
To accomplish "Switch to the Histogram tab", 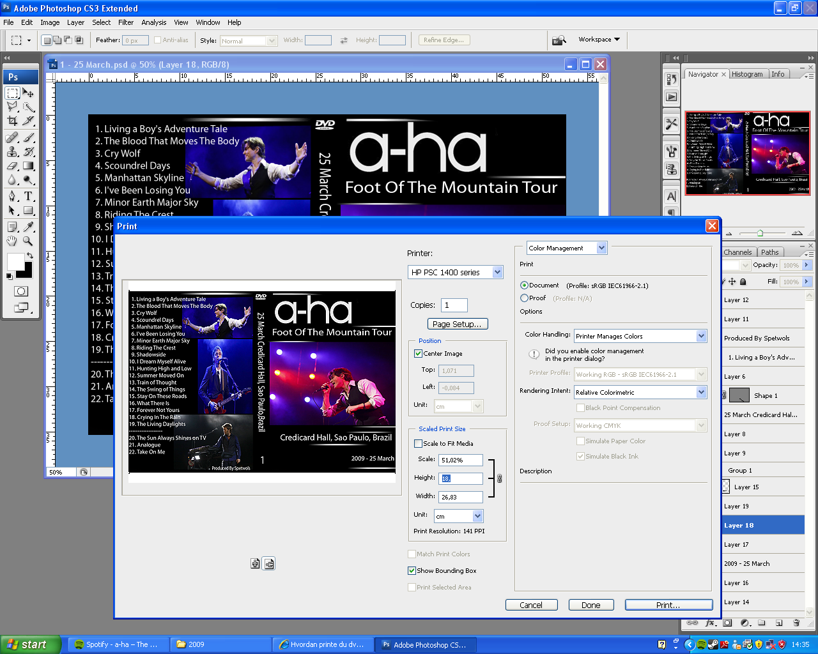I will [x=747, y=74].
